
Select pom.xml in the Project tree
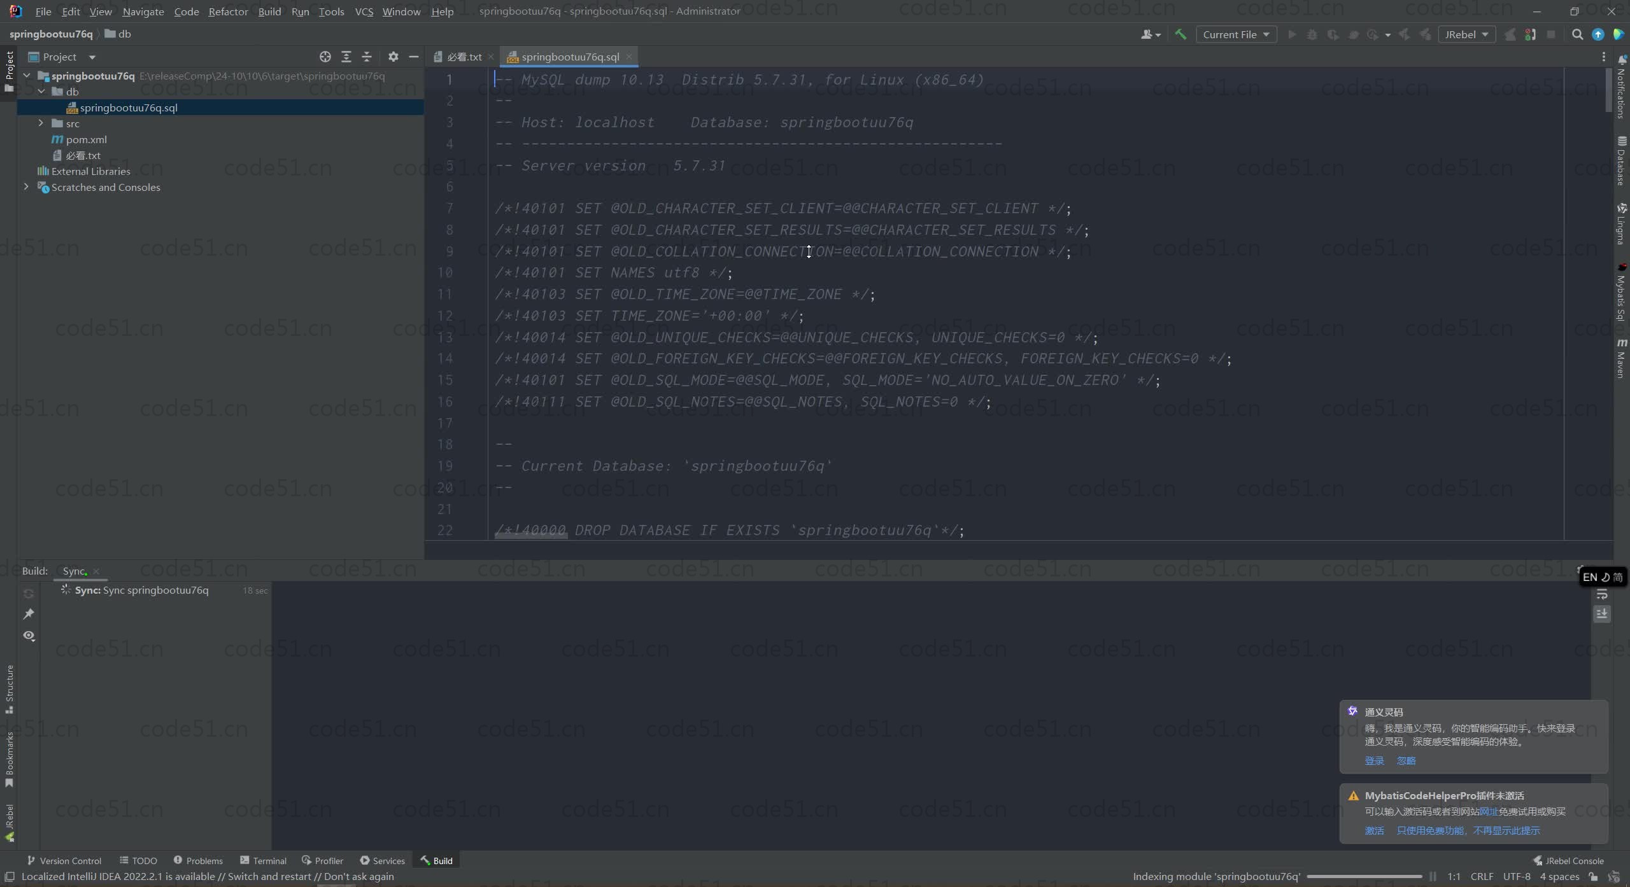click(x=86, y=139)
